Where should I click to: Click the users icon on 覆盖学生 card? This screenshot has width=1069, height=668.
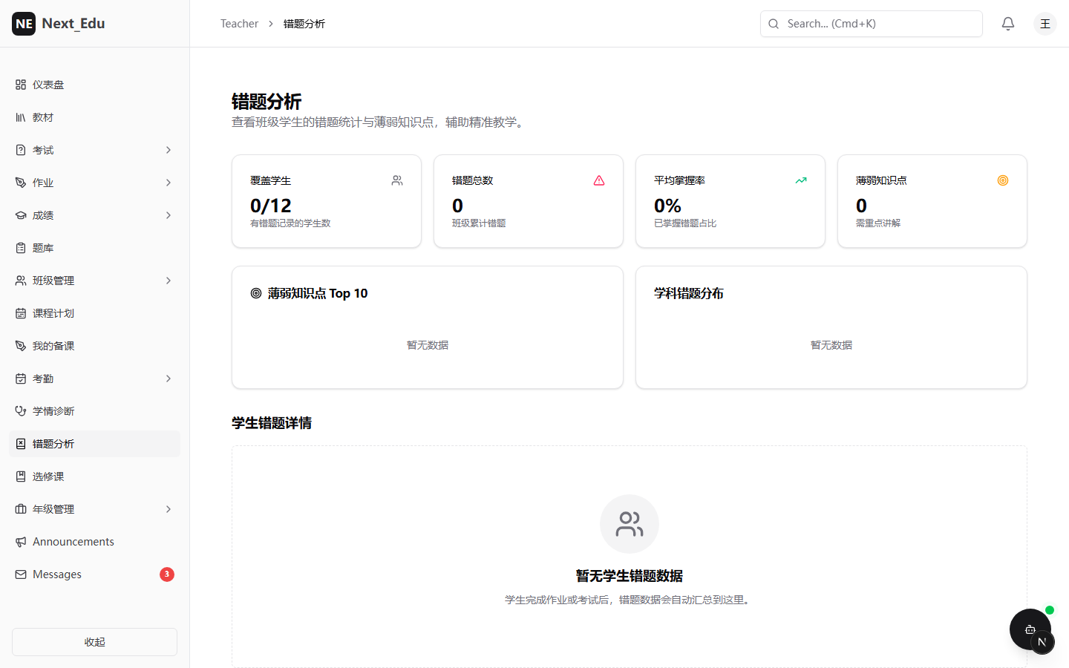[x=397, y=180]
